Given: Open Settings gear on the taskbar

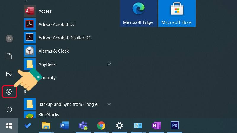Looking at the screenshot, I should point(120,125).
